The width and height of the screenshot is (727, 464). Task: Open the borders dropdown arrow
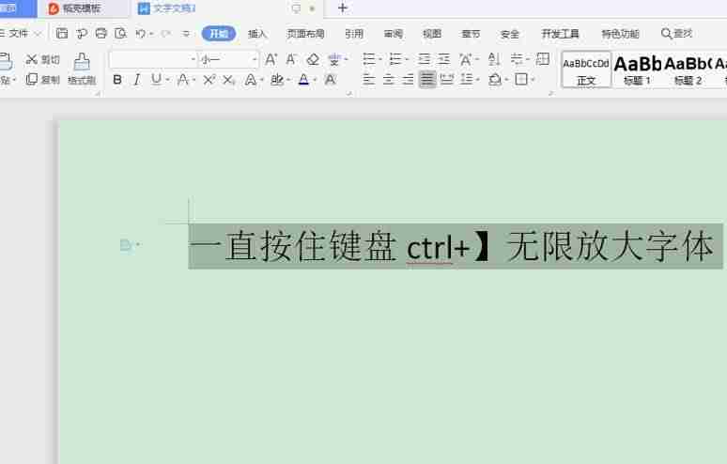tap(534, 80)
